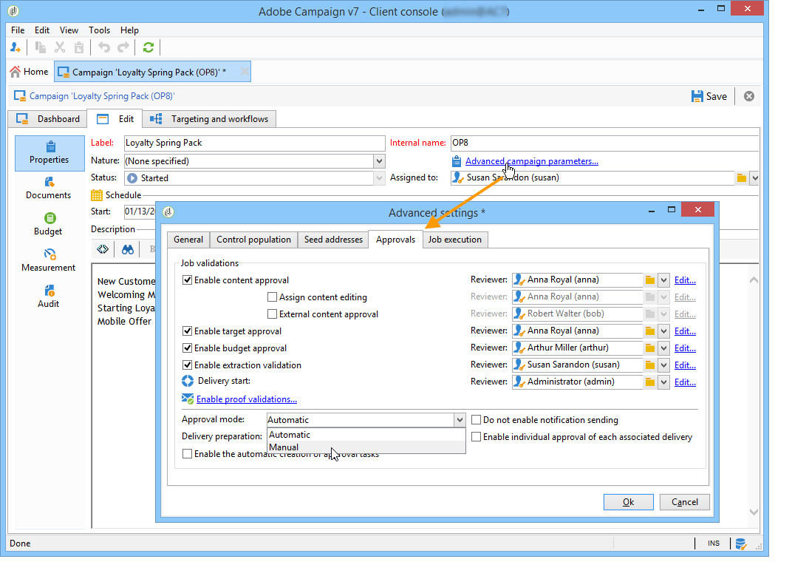Click folder icon for Arthur Miller reviewer
Viewport: 792px width, 579px height.
click(650, 348)
